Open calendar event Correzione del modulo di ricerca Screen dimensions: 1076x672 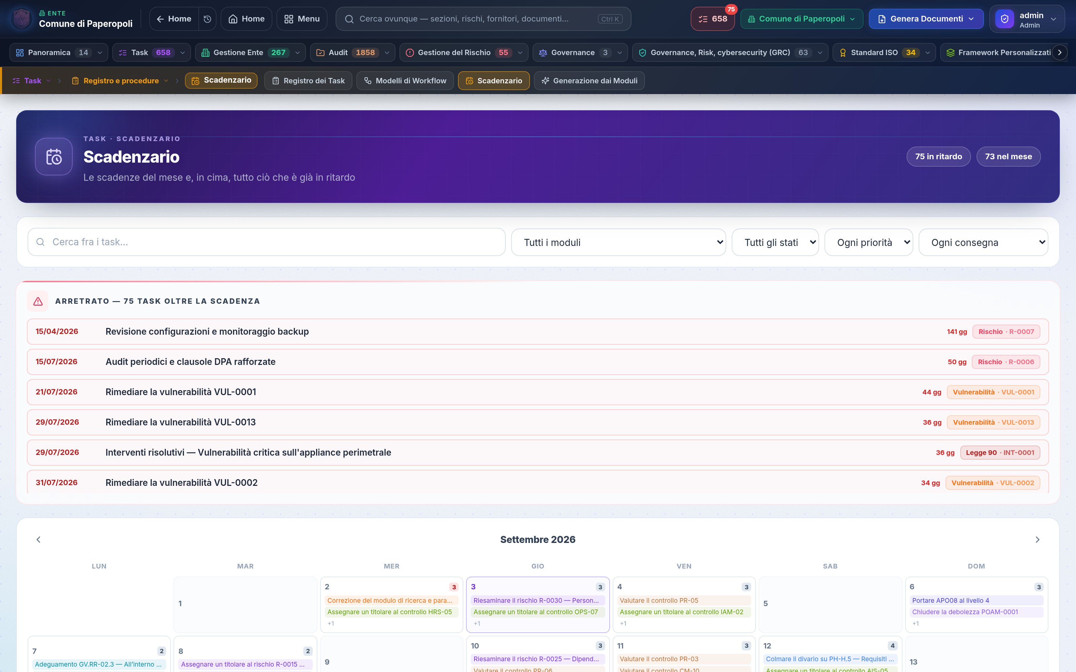pyautogui.click(x=391, y=600)
